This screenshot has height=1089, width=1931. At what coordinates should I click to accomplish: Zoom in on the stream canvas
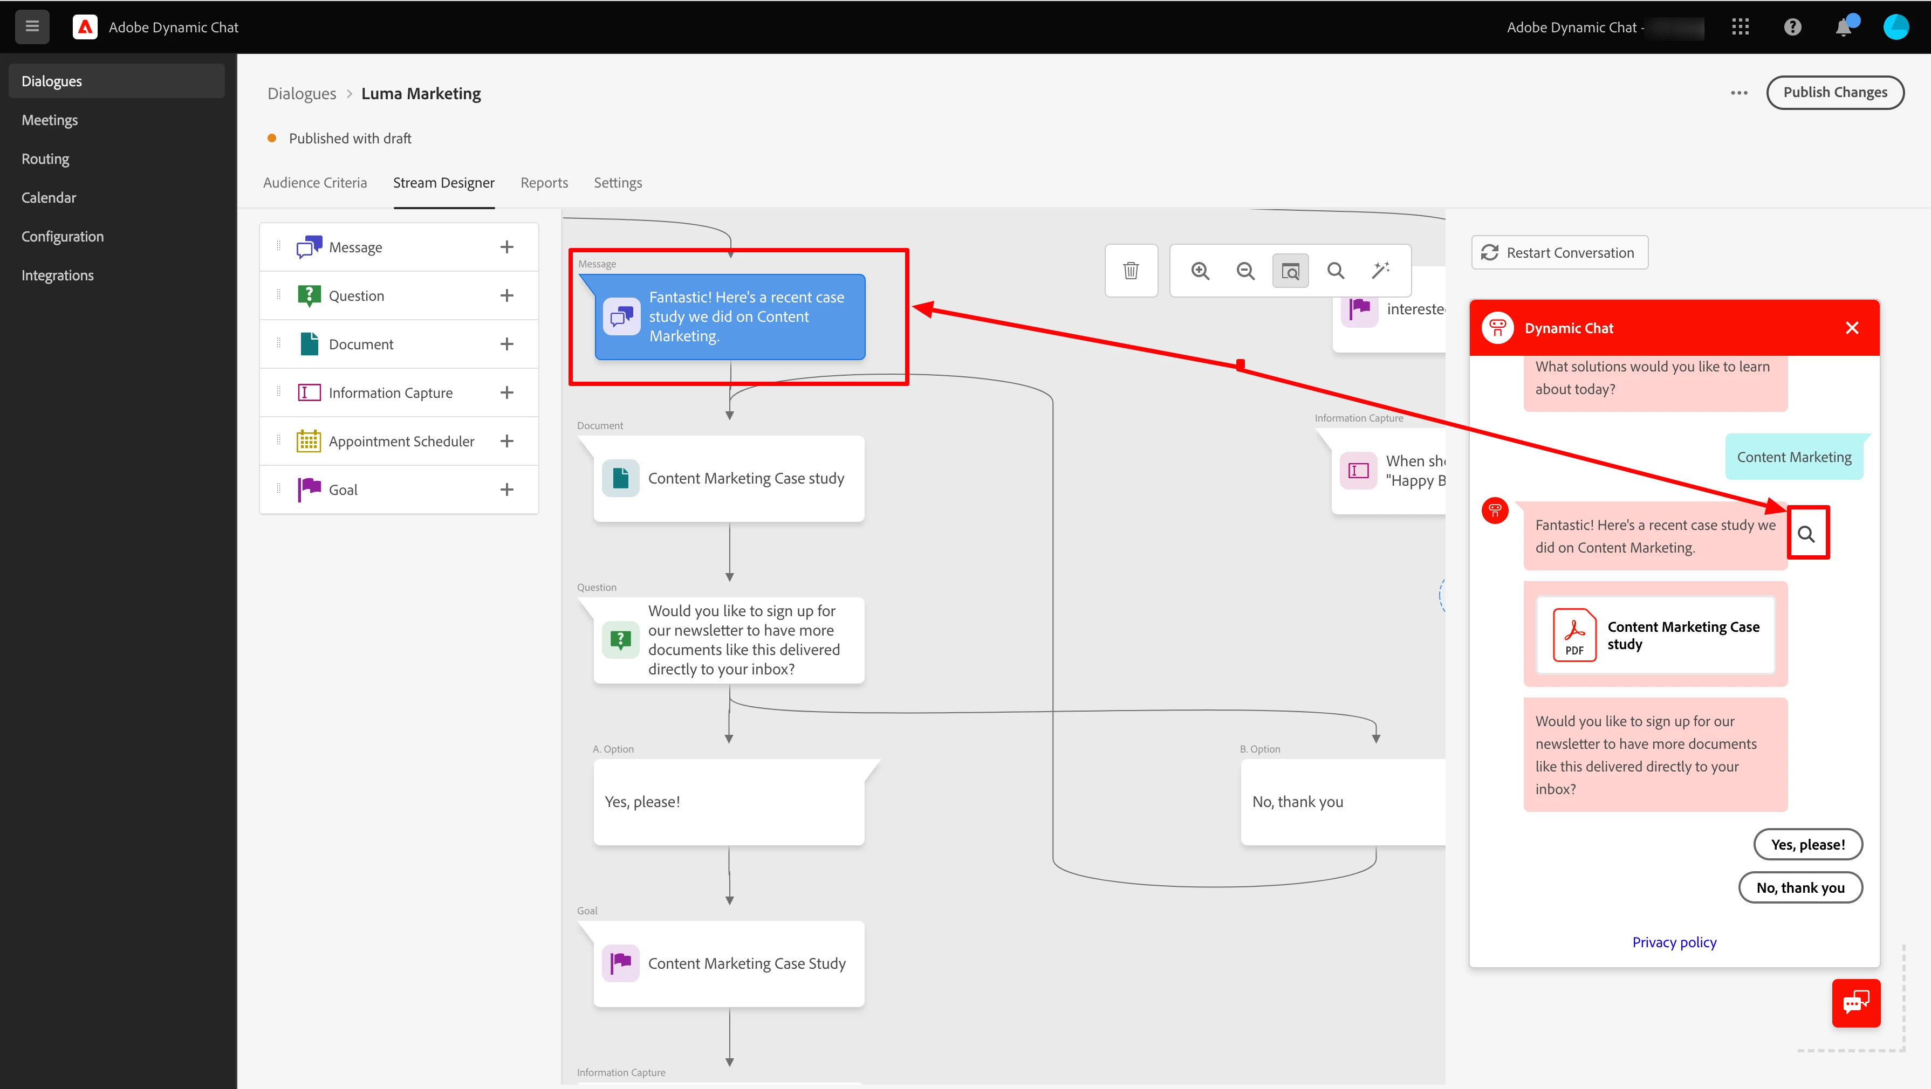pyautogui.click(x=1200, y=271)
